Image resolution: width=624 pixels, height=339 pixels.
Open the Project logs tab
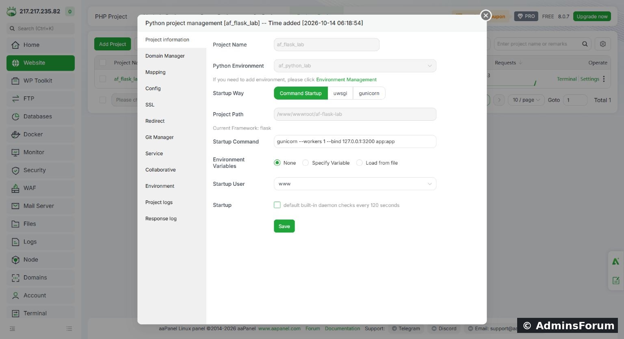(159, 202)
